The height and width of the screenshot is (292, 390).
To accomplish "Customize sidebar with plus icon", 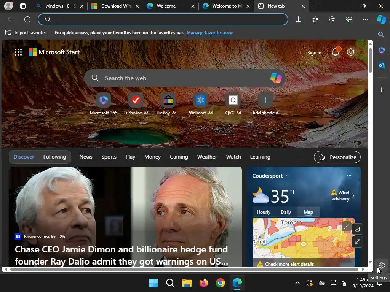I will pos(381,90).
